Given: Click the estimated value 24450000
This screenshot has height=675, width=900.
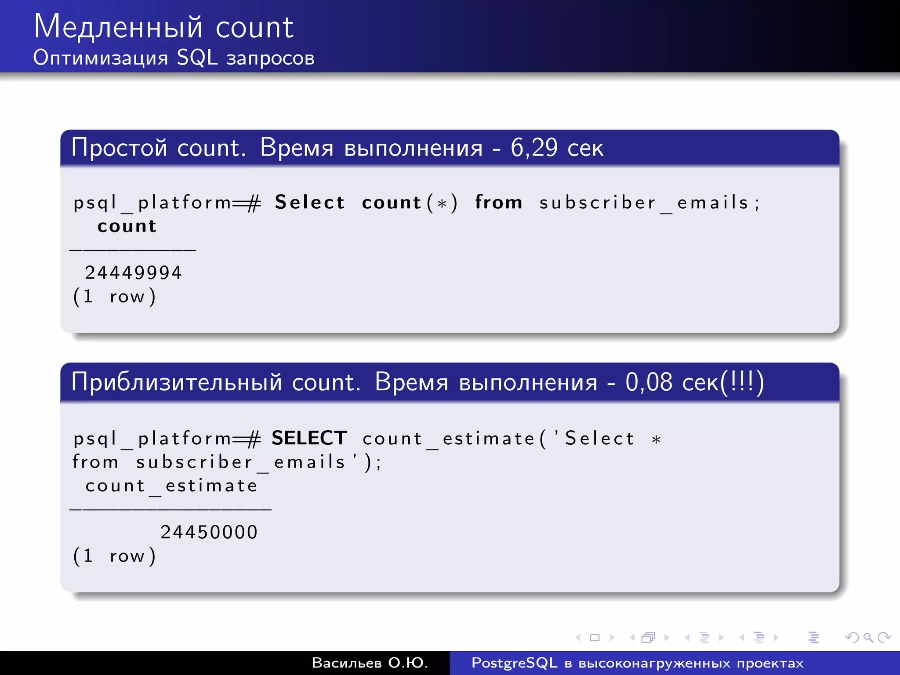Looking at the screenshot, I should tap(209, 532).
